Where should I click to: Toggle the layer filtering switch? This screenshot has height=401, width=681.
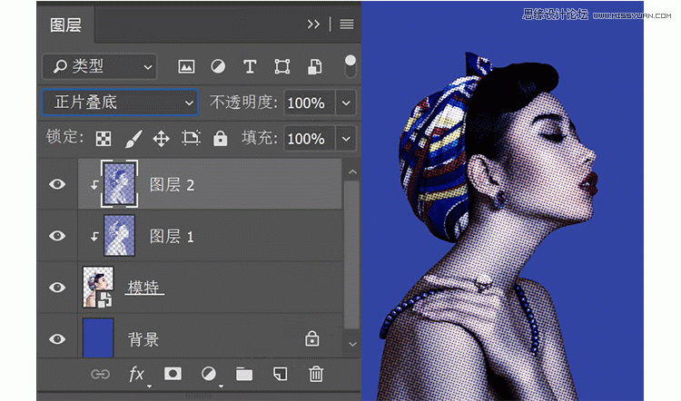[350, 66]
